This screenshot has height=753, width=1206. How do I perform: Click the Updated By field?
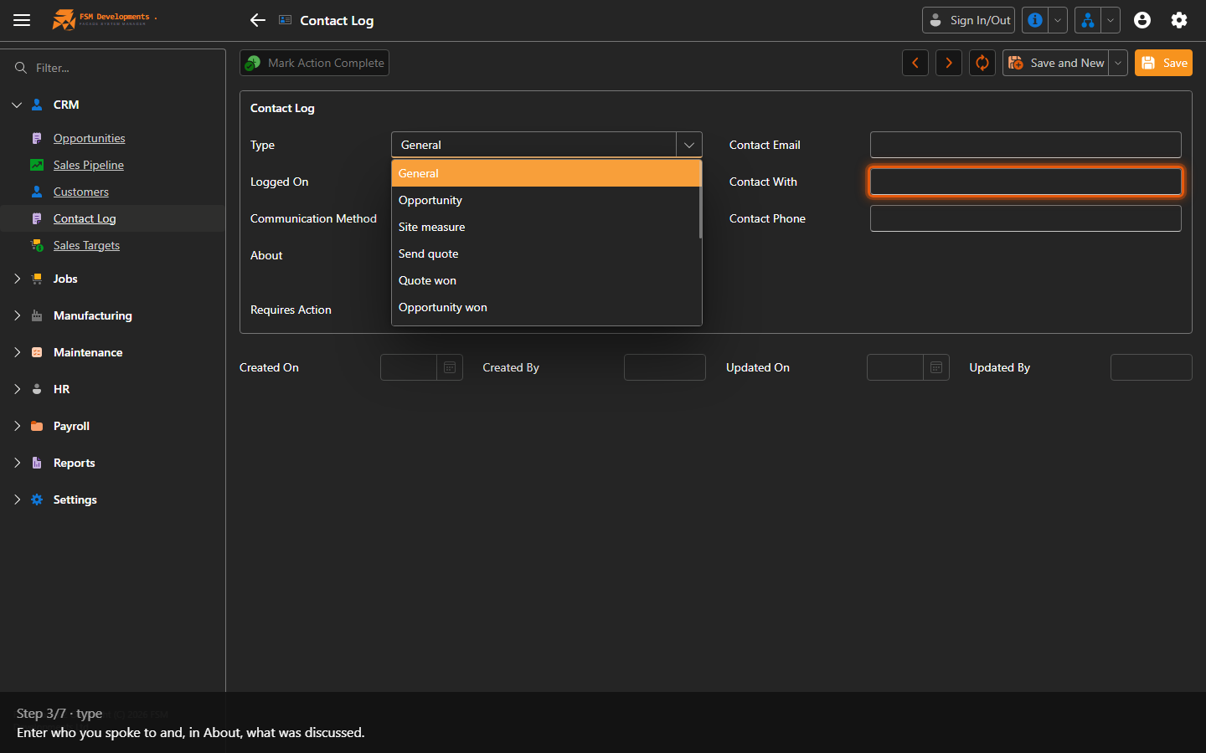pyautogui.click(x=1152, y=367)
